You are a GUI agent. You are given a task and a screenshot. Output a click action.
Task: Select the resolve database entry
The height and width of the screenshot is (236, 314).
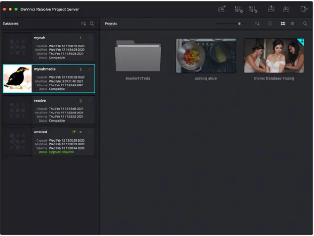(49, 110)
